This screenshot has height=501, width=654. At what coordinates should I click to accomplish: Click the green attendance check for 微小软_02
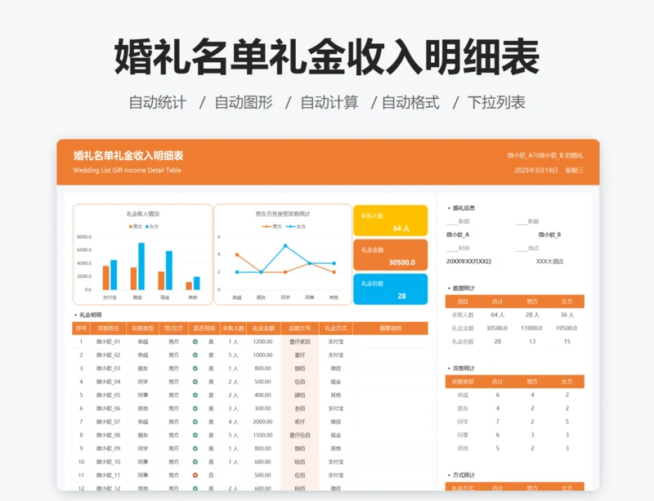[195, 355]
